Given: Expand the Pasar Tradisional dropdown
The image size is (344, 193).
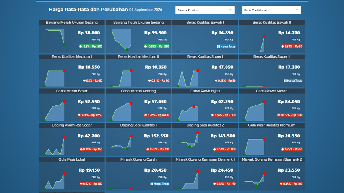Looking at the screenshot, I should (x=271, y=10).
